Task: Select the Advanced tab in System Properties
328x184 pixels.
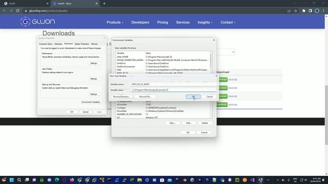Action: 68,44
